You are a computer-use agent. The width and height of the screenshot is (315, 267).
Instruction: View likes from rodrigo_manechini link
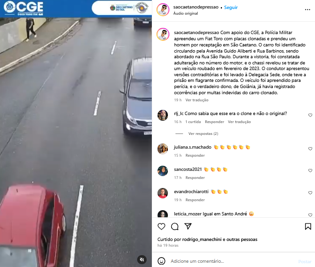[x=201, y=240]
